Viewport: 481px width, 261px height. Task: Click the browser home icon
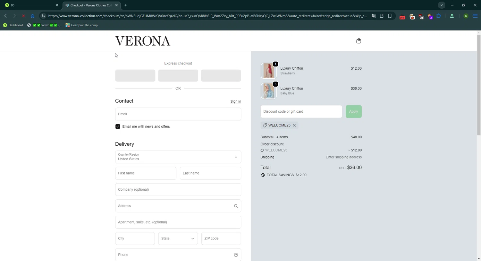coord(32,16)
